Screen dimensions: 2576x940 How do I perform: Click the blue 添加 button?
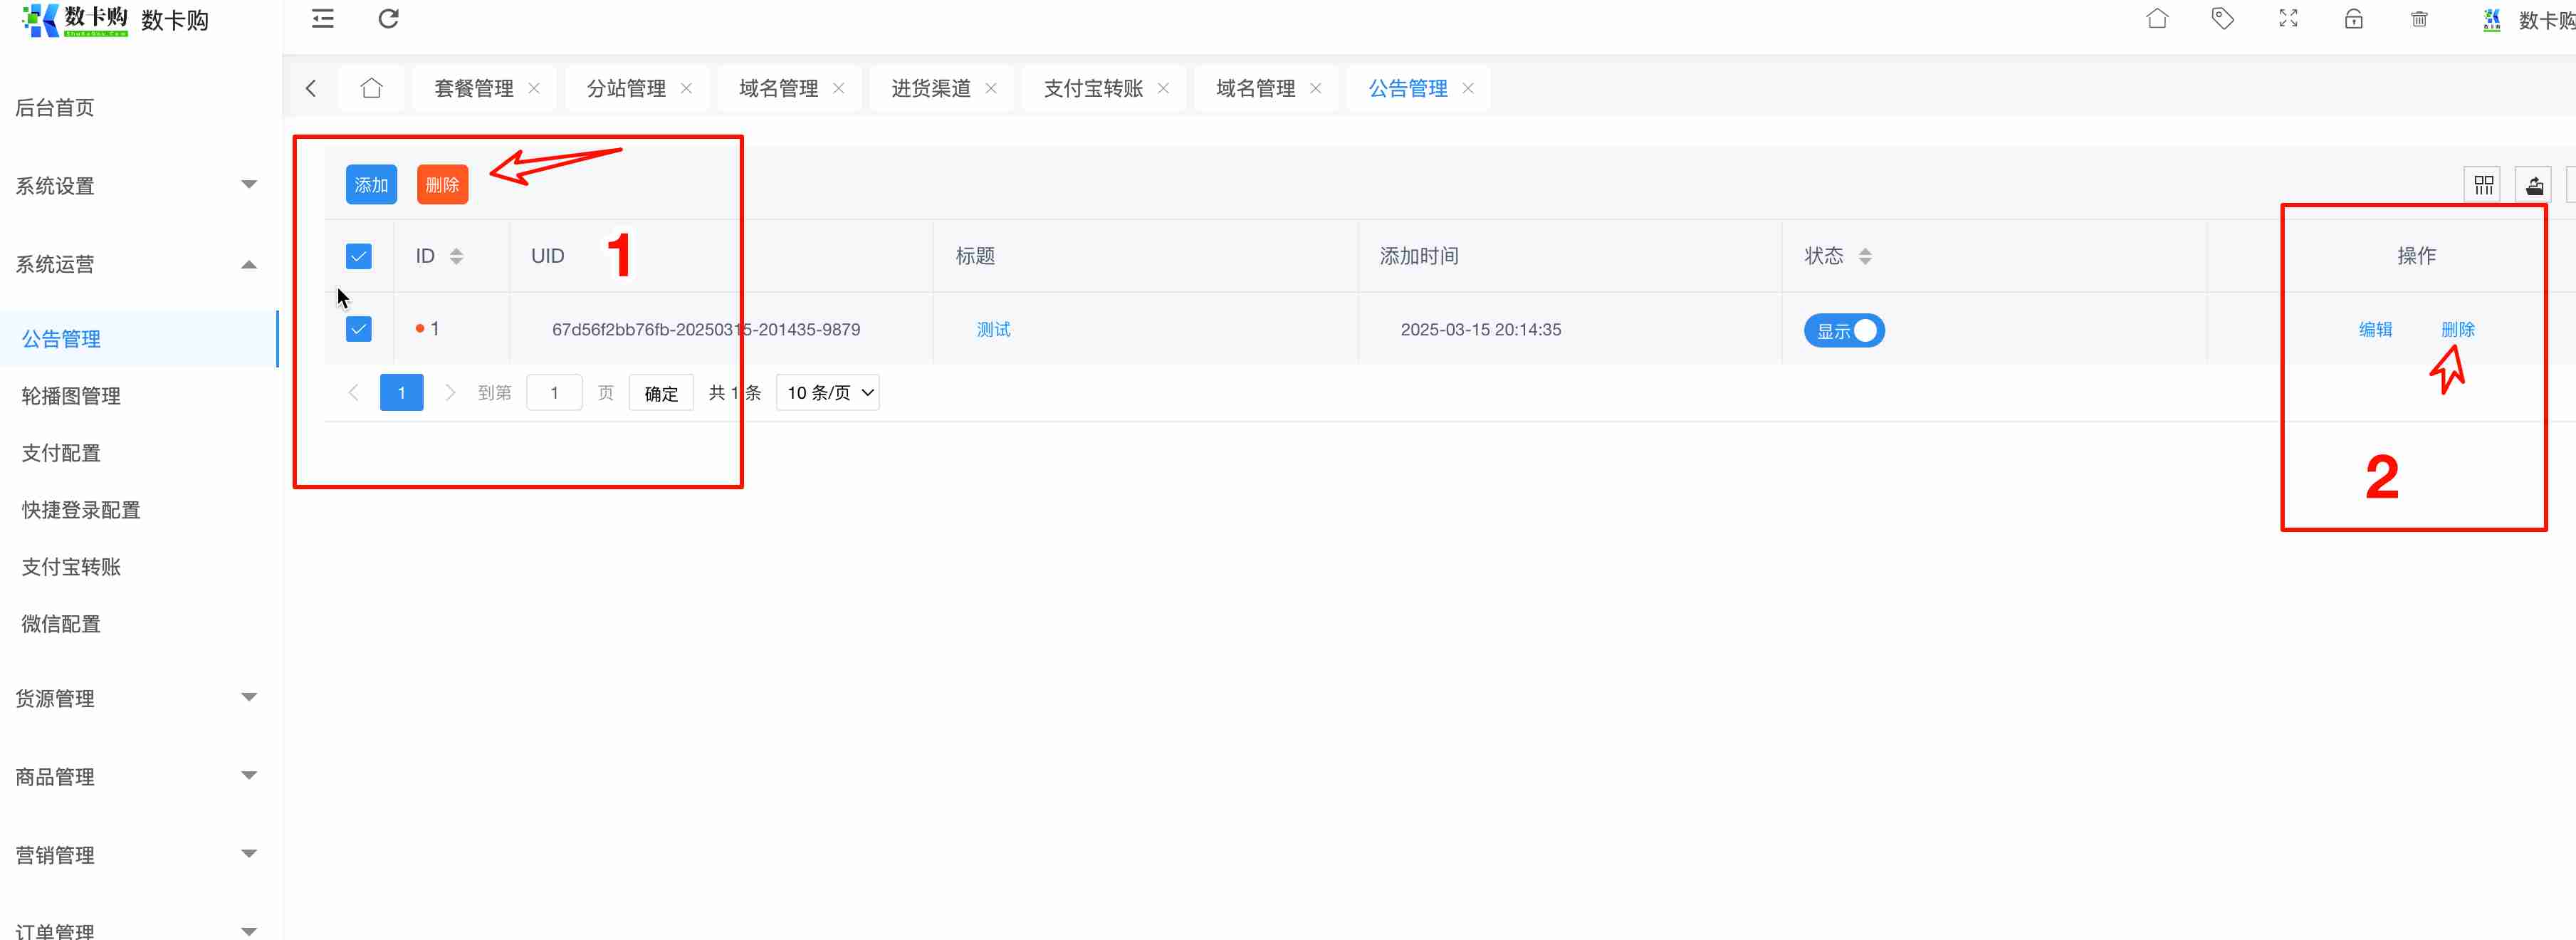click(x=371, y=185)
